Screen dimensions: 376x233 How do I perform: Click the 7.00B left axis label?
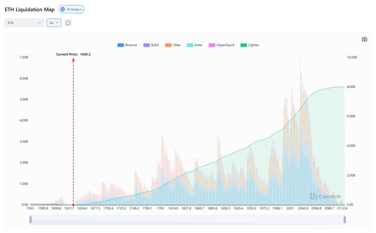tap(23, 58)
